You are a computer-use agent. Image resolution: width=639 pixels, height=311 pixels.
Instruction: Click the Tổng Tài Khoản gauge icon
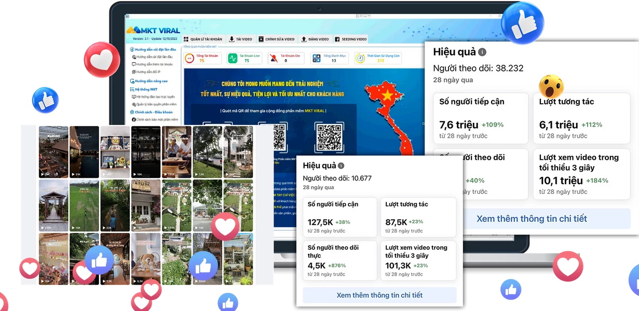coord(189,59)
